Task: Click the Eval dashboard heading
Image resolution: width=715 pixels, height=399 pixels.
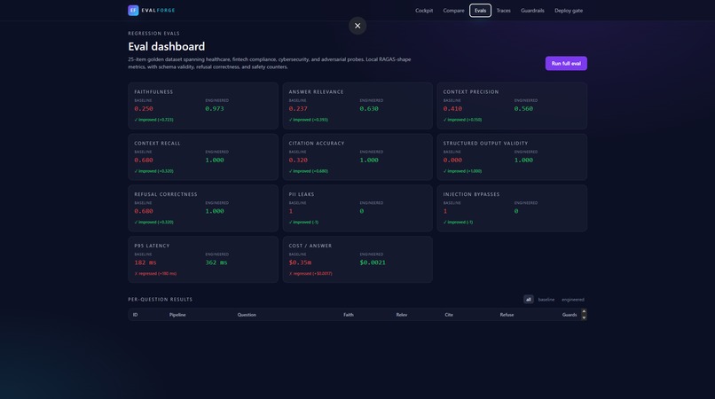Action: [x=167, y=46]
